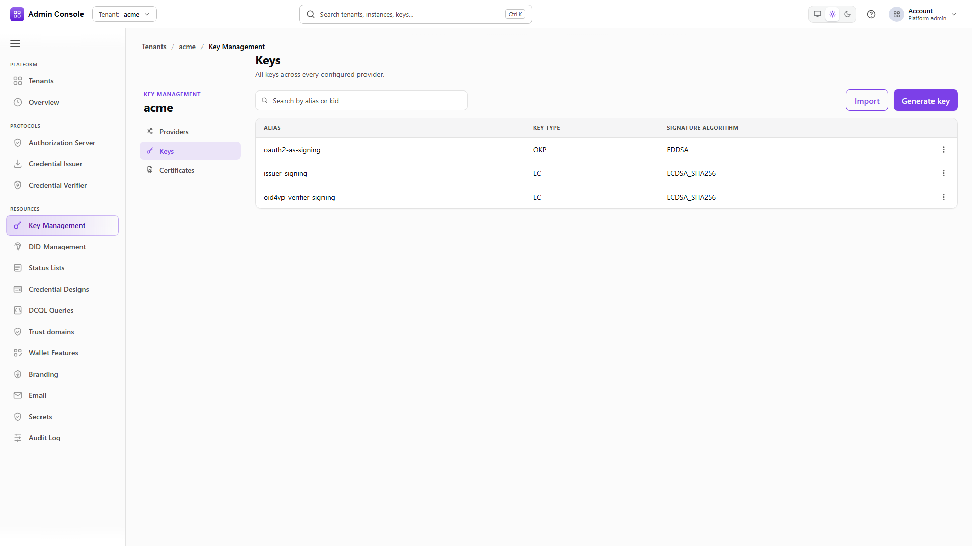Click the Credential Verifier shield icon
The image size is (972, 546).
pos(18,185)
